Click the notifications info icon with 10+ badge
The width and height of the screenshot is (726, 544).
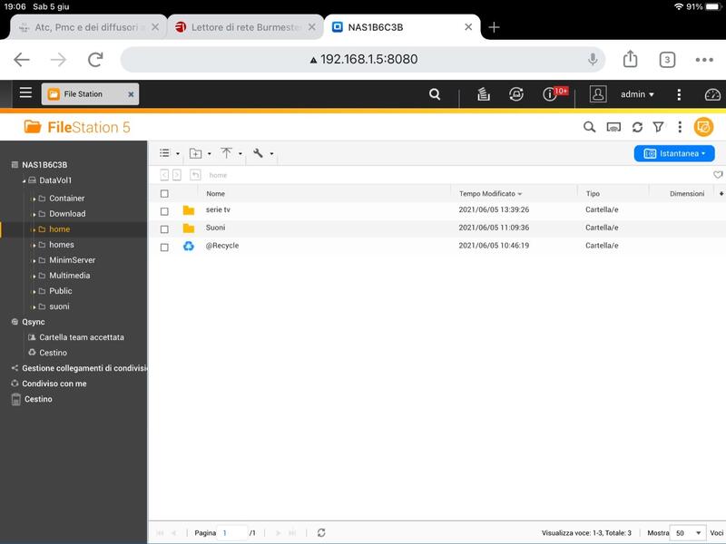tap(550, 94)
